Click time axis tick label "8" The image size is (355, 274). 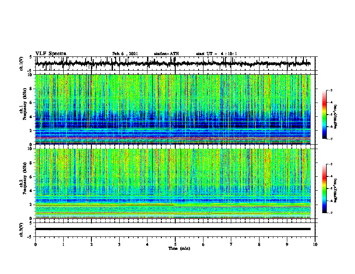point(259,244)
